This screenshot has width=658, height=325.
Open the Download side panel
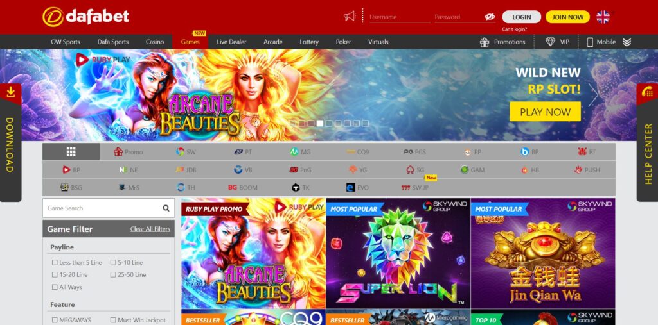tap(10, 142)
